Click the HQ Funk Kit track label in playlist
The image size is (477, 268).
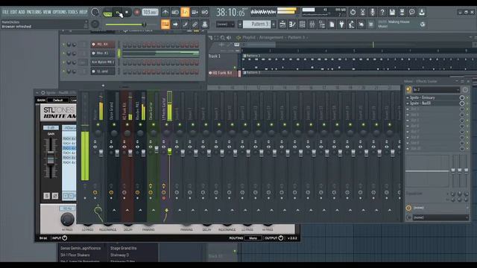pos(222,73)
